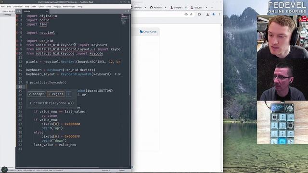The width and height of the screenshot is (308, 173).
Task: Open the Selection menu
Action: tap(18, 6)
